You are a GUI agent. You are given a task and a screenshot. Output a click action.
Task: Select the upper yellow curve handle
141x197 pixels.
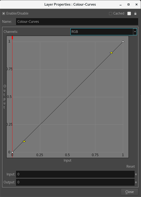[111, 53]
